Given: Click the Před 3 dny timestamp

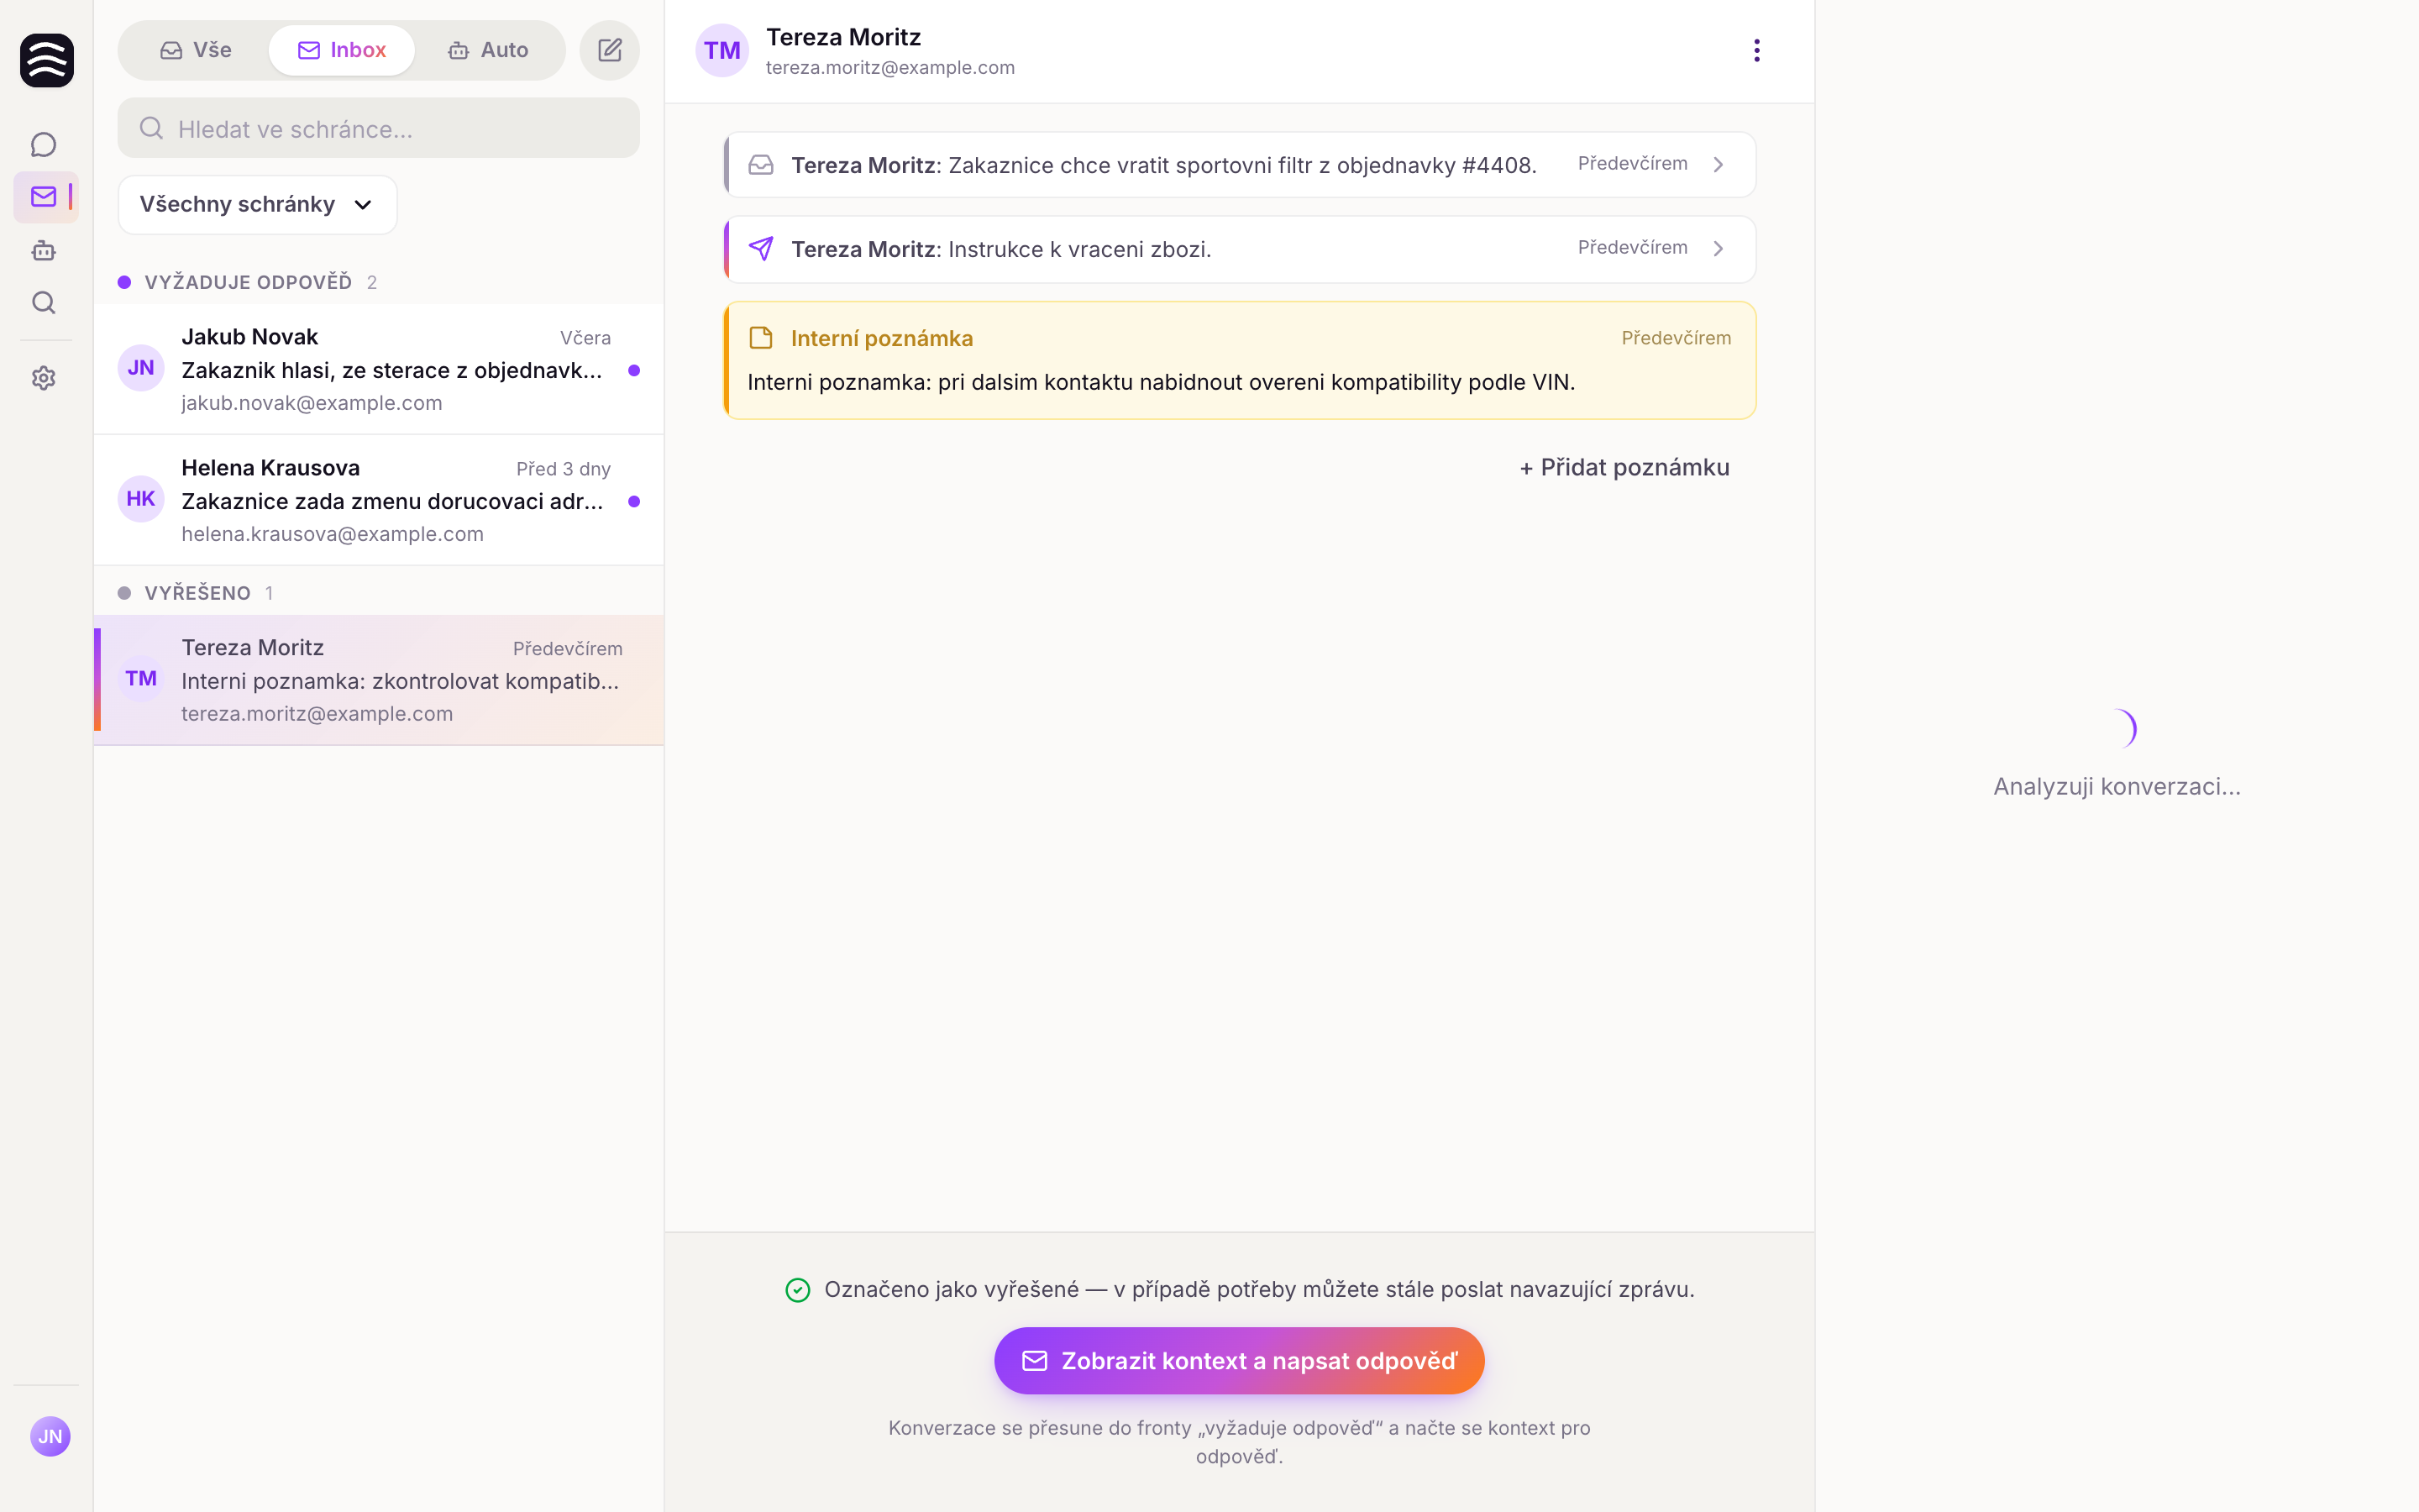Looking at the screenshot, I should click(563, 469).
